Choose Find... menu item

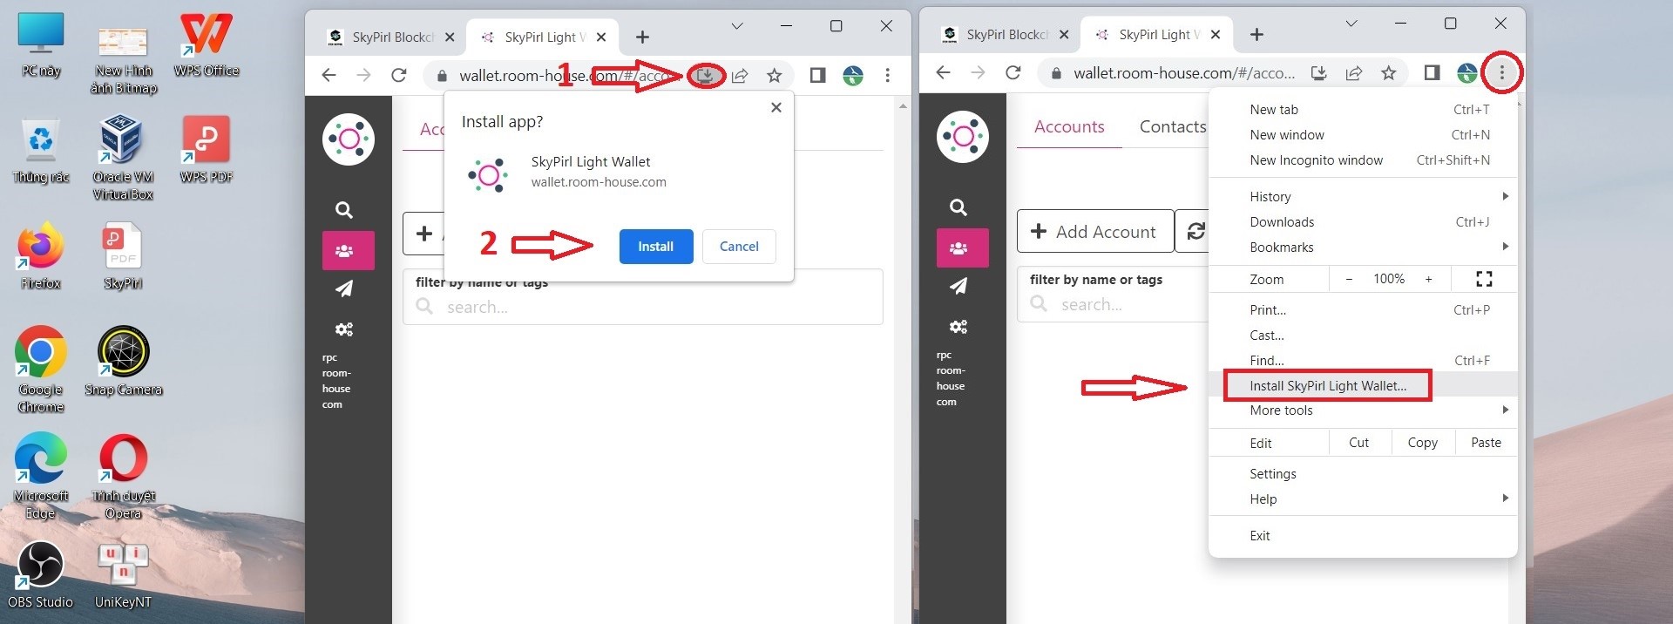click(x=1363, y=361)
